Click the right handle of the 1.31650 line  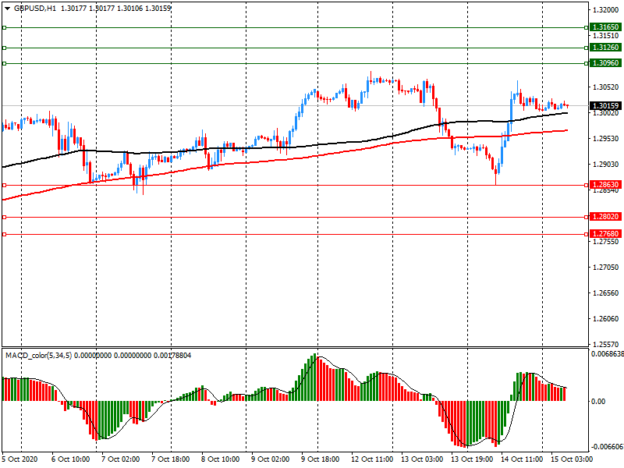click(587, 28)
